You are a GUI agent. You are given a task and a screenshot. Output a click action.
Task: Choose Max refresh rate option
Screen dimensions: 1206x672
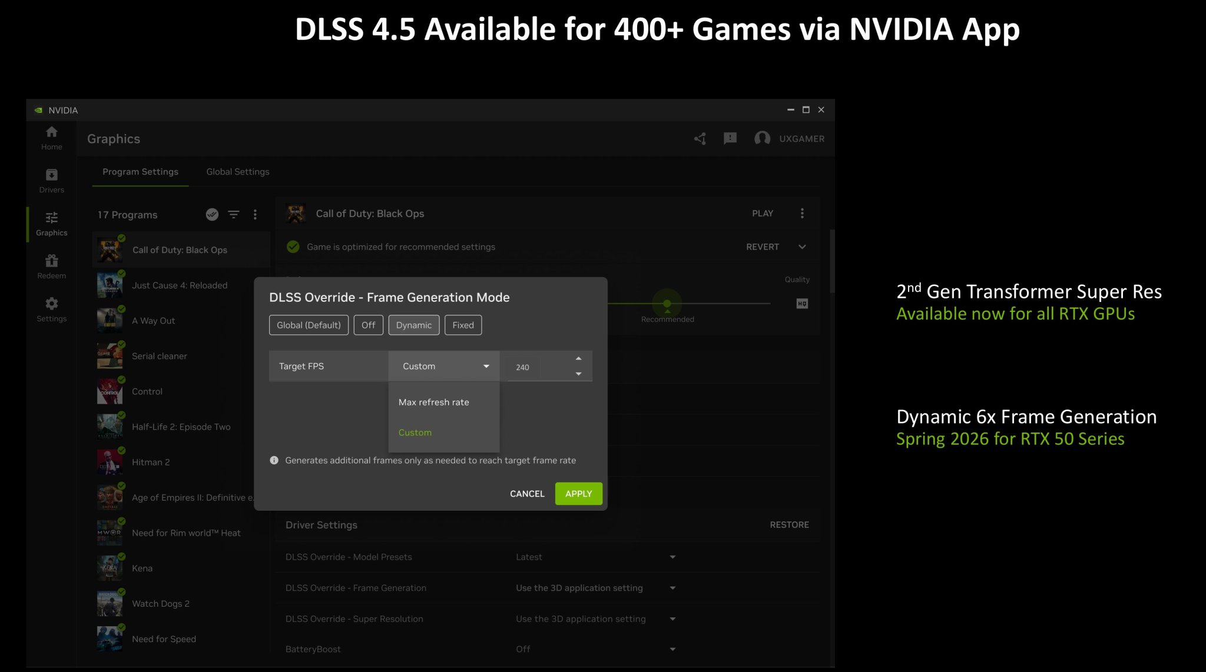[x=434, y=402]
